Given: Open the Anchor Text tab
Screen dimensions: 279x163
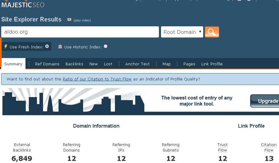Looking at the screenshot, I should (x=138, y=64).
